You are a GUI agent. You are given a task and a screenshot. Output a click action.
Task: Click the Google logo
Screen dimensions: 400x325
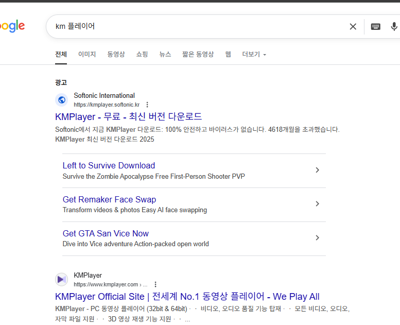[12, 26]
